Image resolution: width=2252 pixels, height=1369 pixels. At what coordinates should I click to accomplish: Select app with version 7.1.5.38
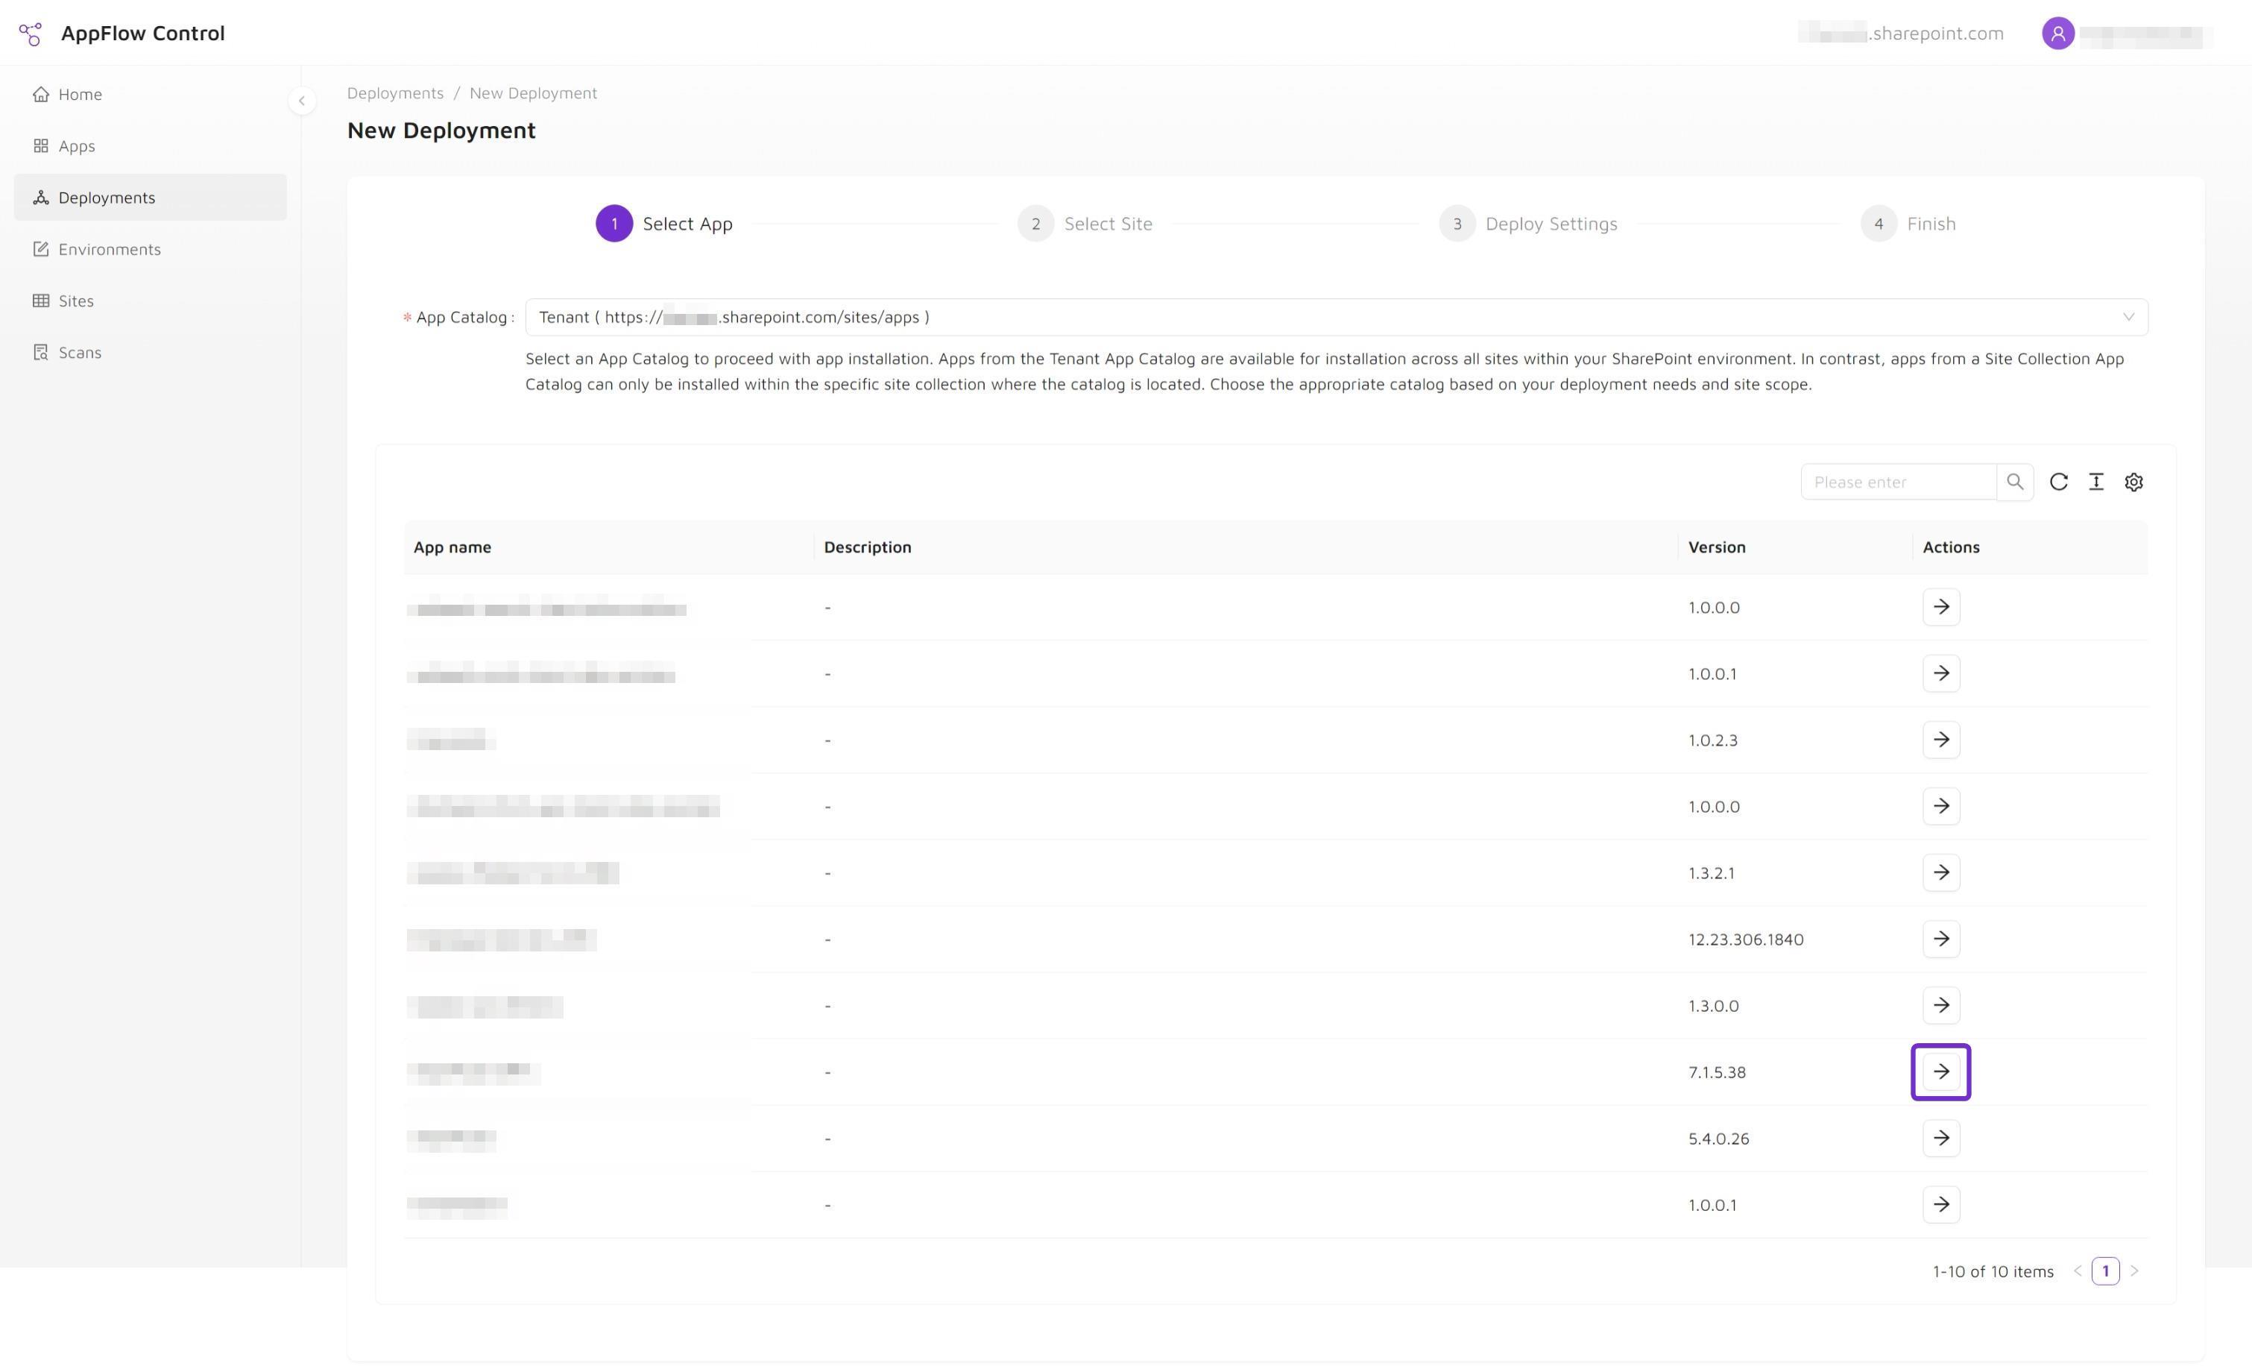(x=1940, y=1071)
